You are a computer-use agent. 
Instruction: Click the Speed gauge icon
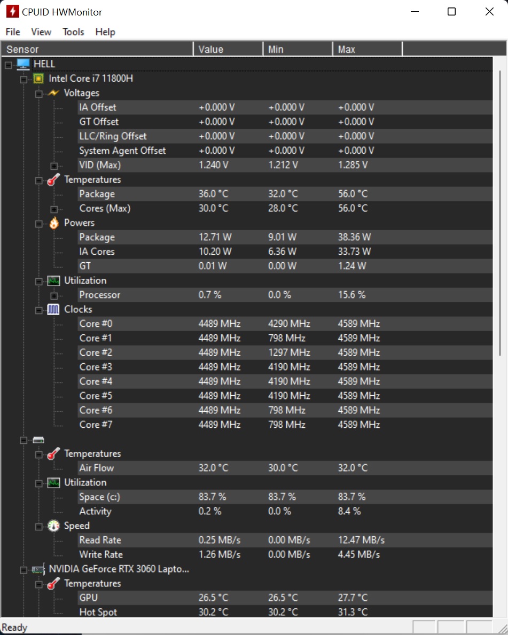point(53,526)
